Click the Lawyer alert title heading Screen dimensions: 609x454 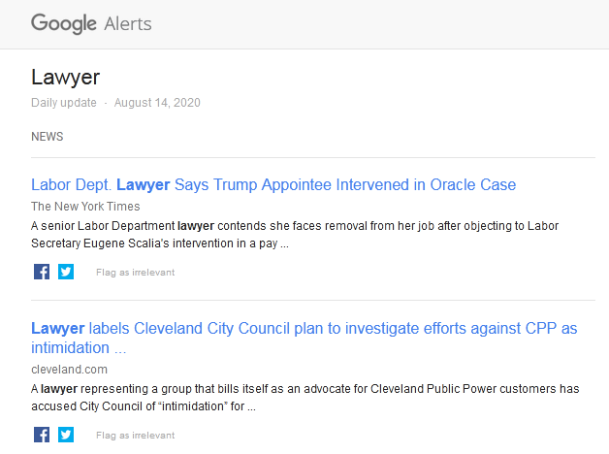pyautogui.click(x=66, y=77)
